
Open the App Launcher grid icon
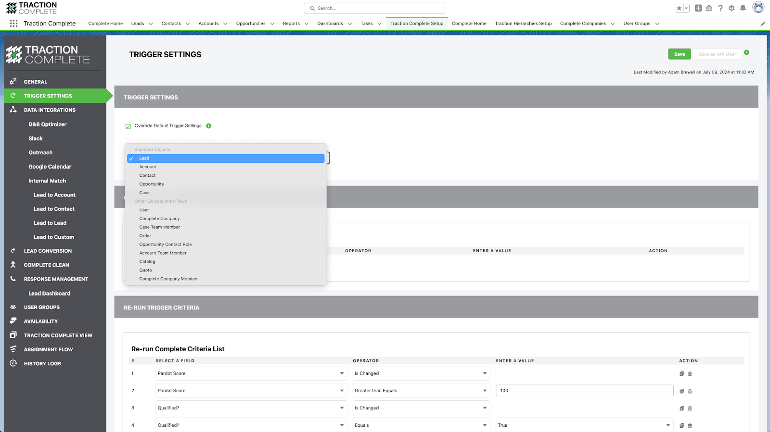pos(13,24)
